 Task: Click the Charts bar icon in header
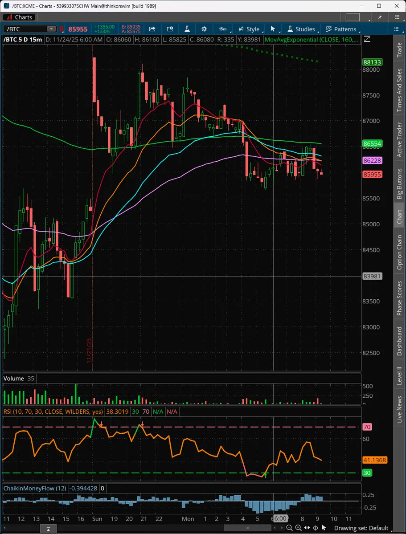point(9,17)
